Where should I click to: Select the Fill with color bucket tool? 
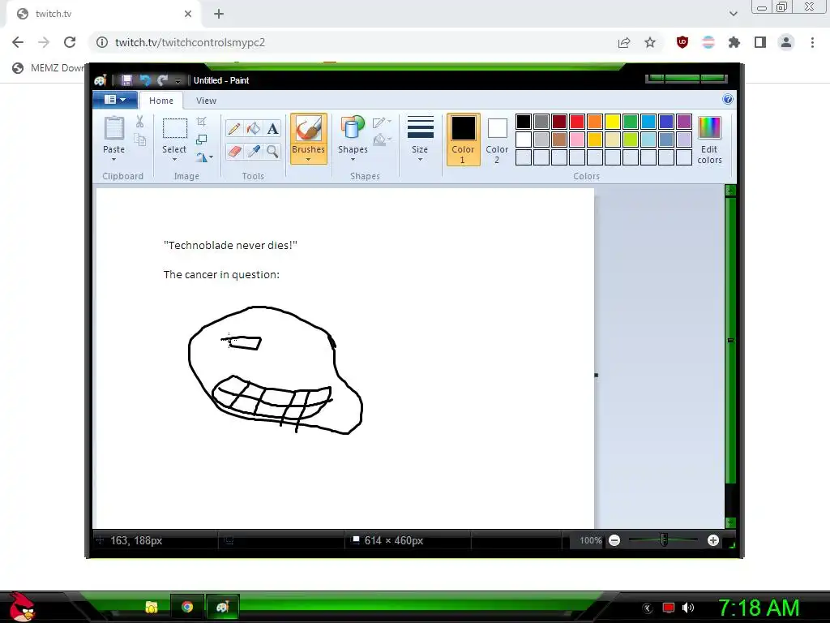click(x=254, y=129)
